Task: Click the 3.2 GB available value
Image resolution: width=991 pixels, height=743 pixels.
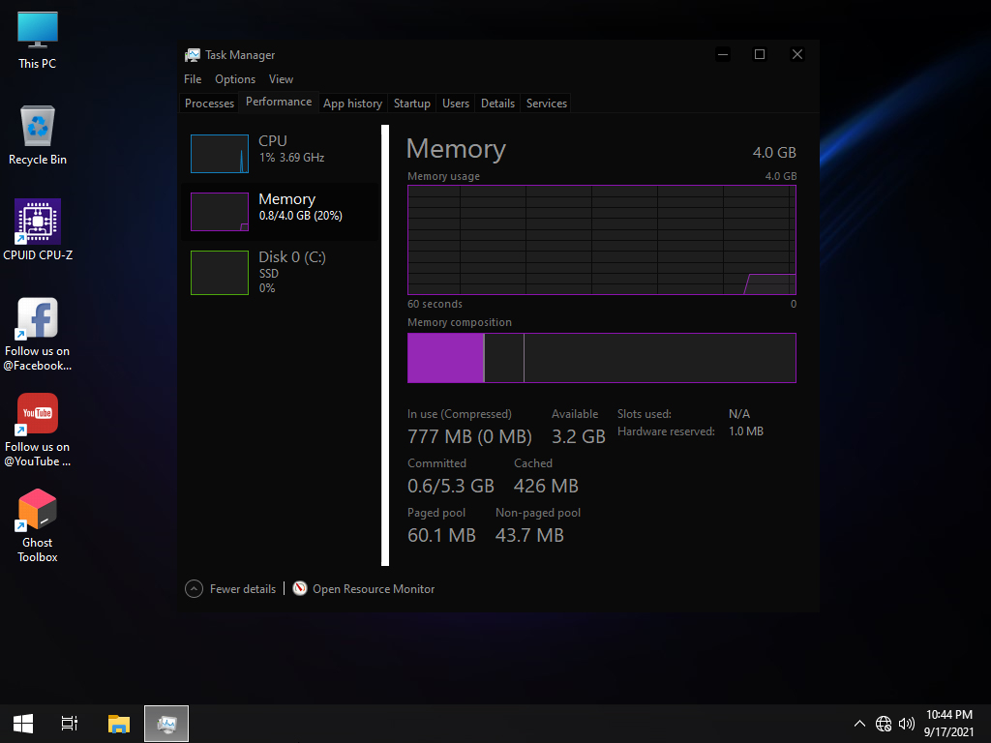Action: pyautogui.click(x=579, y=436)
